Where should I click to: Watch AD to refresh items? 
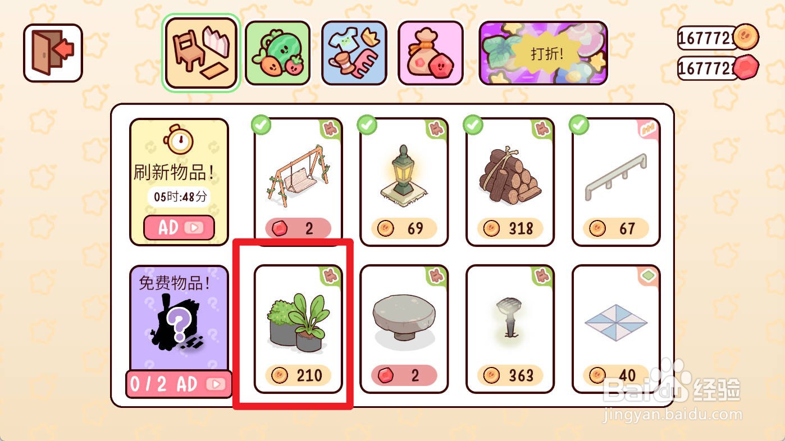[x=179, y=227]
